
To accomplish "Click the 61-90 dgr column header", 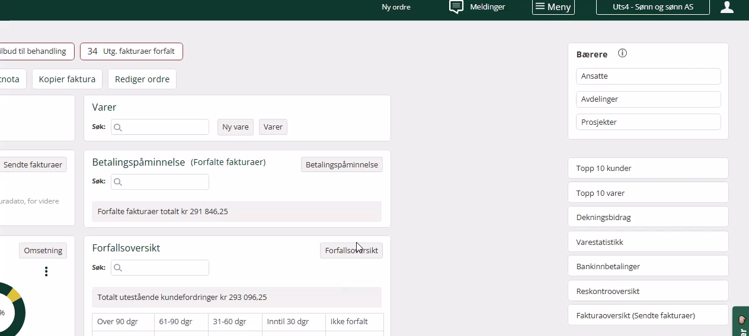I will click(181, 322).
